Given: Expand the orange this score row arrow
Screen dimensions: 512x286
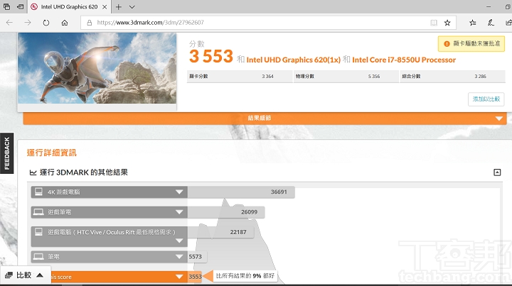Looking at the screenshot, I should pos(179,277).
